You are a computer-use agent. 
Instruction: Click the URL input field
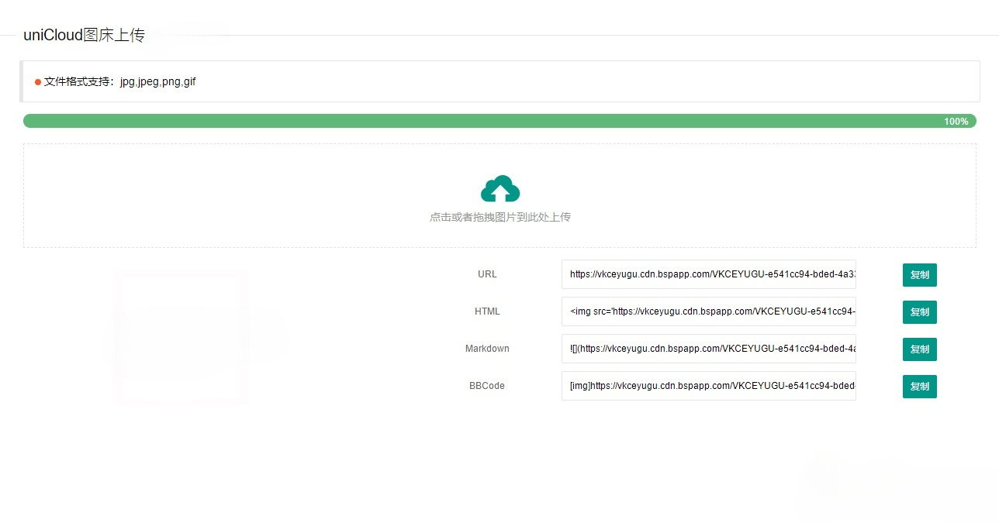tap(708, 274)
